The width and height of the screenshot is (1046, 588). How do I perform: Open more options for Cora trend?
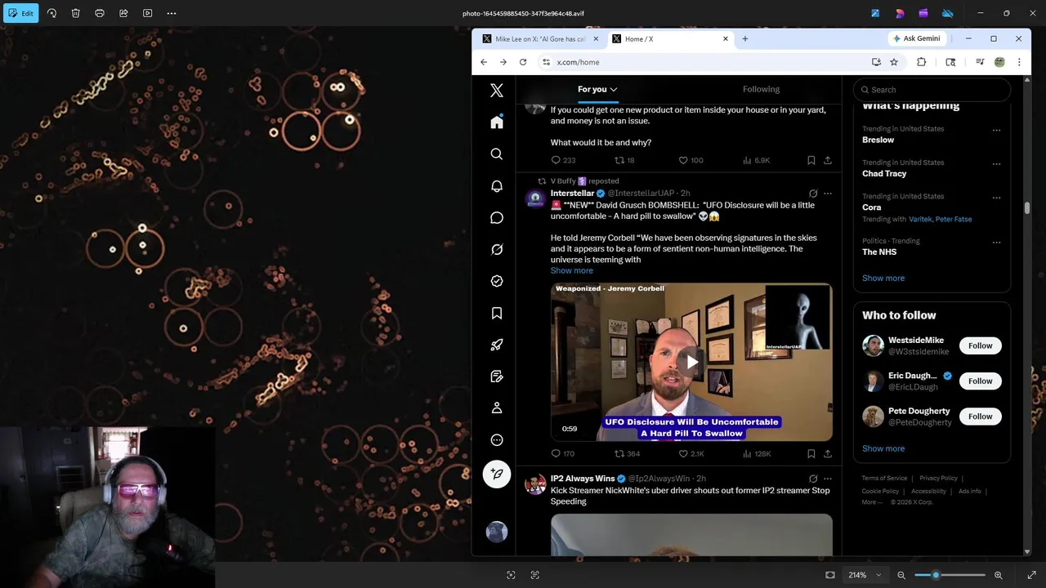[x=996, y=197]
